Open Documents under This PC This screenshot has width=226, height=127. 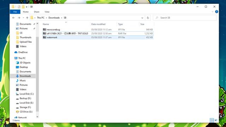[25, 72]
